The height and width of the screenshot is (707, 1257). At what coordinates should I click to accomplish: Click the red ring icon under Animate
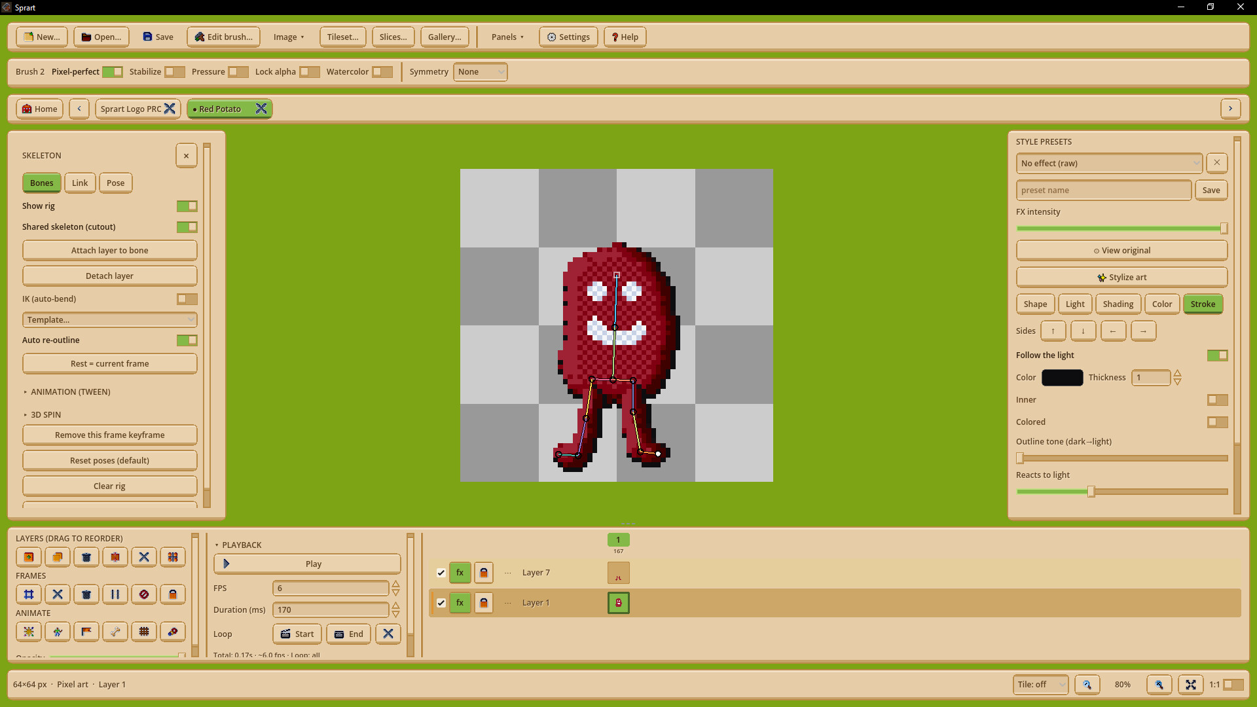173,632
